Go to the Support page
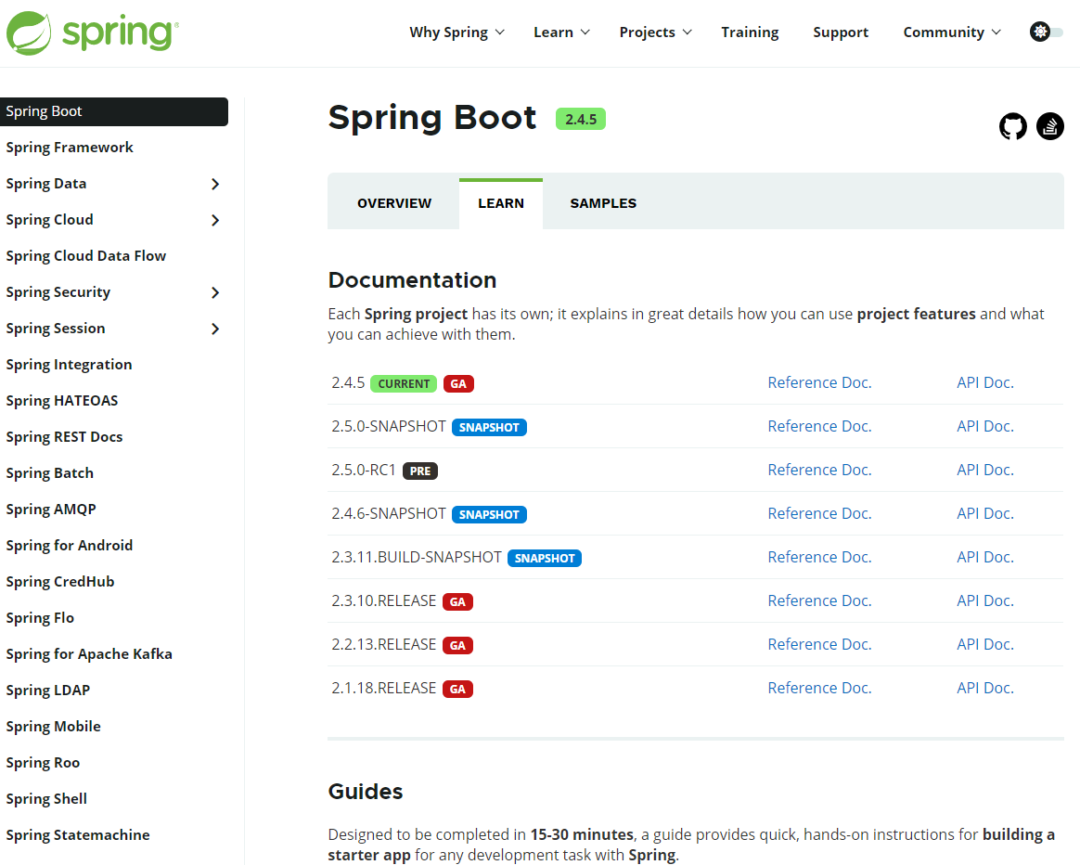The width and height of the screenshot is (1080, 865). [x=841, y=32]
